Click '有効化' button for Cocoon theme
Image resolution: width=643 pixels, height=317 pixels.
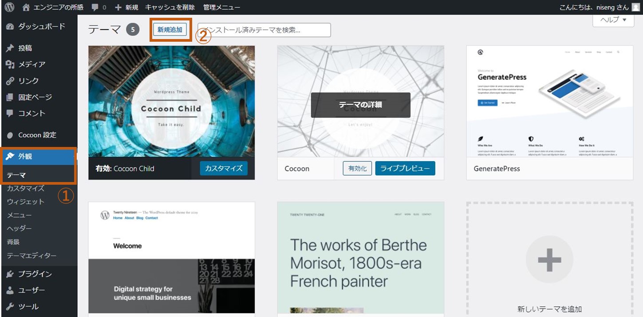[x=357, y=168]
